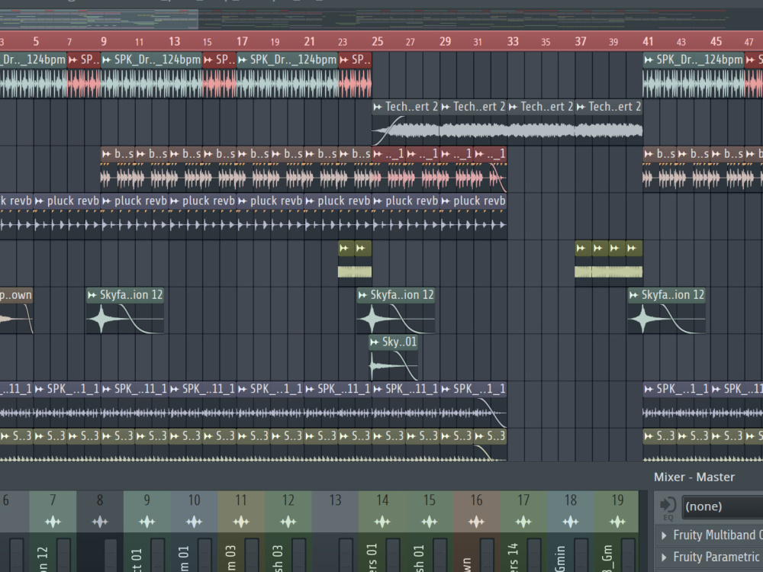Open the menu icon of SPK_..1_1 clip at bar 41
Image resolution: width=763 pixels, height=572 pixels.
[649, 390]
